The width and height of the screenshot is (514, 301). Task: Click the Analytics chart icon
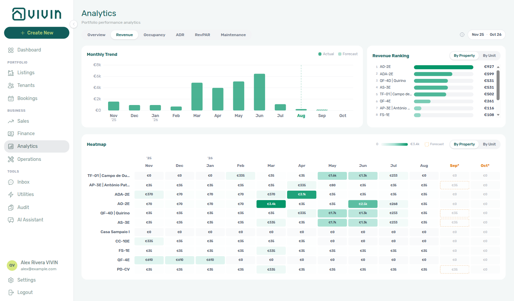pyautogui.click(x=11, y=146)
